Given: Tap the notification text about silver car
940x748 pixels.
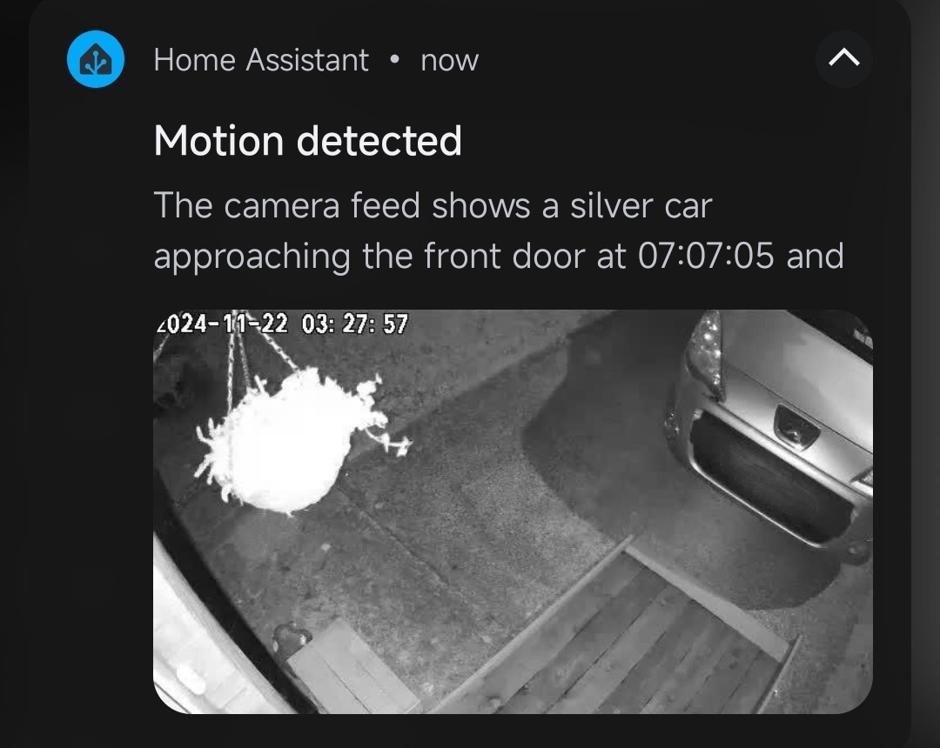Looking at the screenshot, I should coord(499,230).
